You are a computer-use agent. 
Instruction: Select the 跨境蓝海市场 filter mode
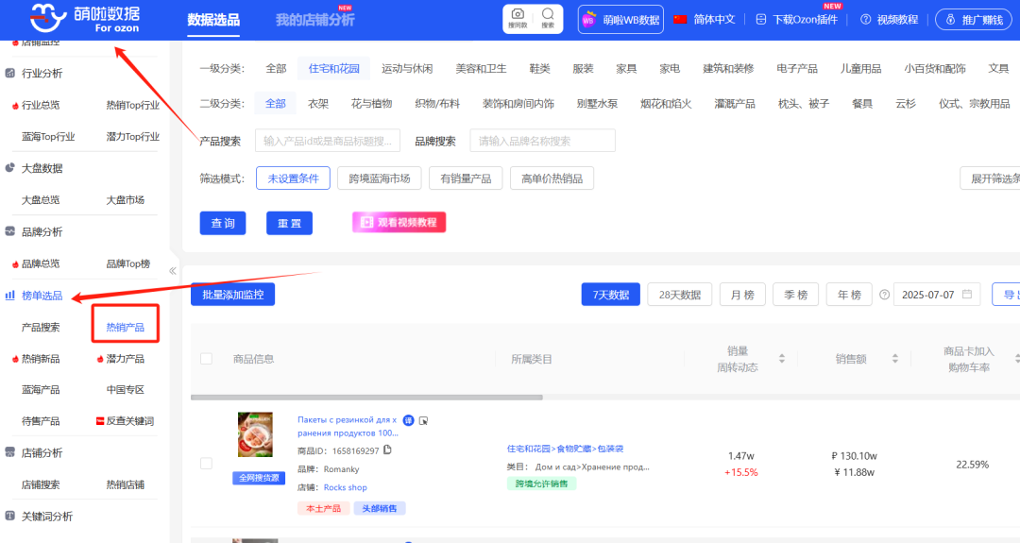(x=380, y=178)
